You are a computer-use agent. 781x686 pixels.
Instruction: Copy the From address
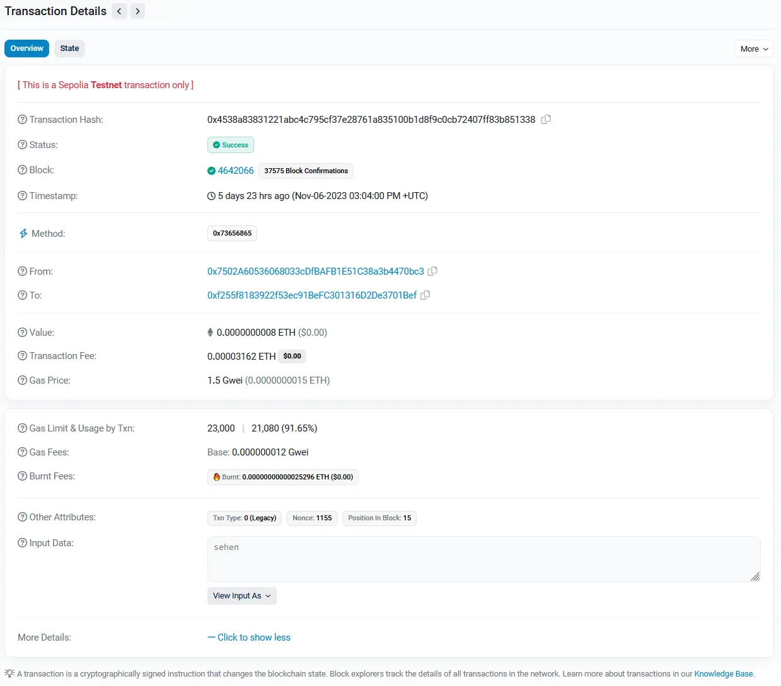[x=432, y=272]
